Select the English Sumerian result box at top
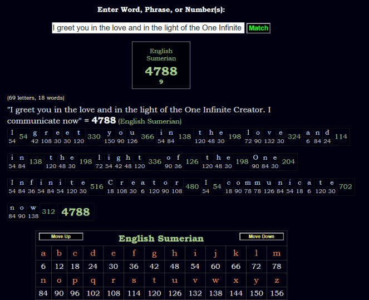 (161, 65)
